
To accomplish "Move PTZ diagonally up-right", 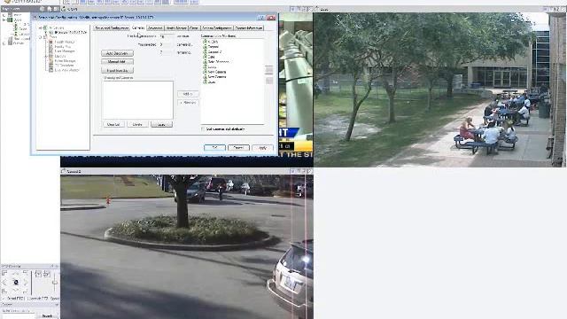I will point(26,272).
